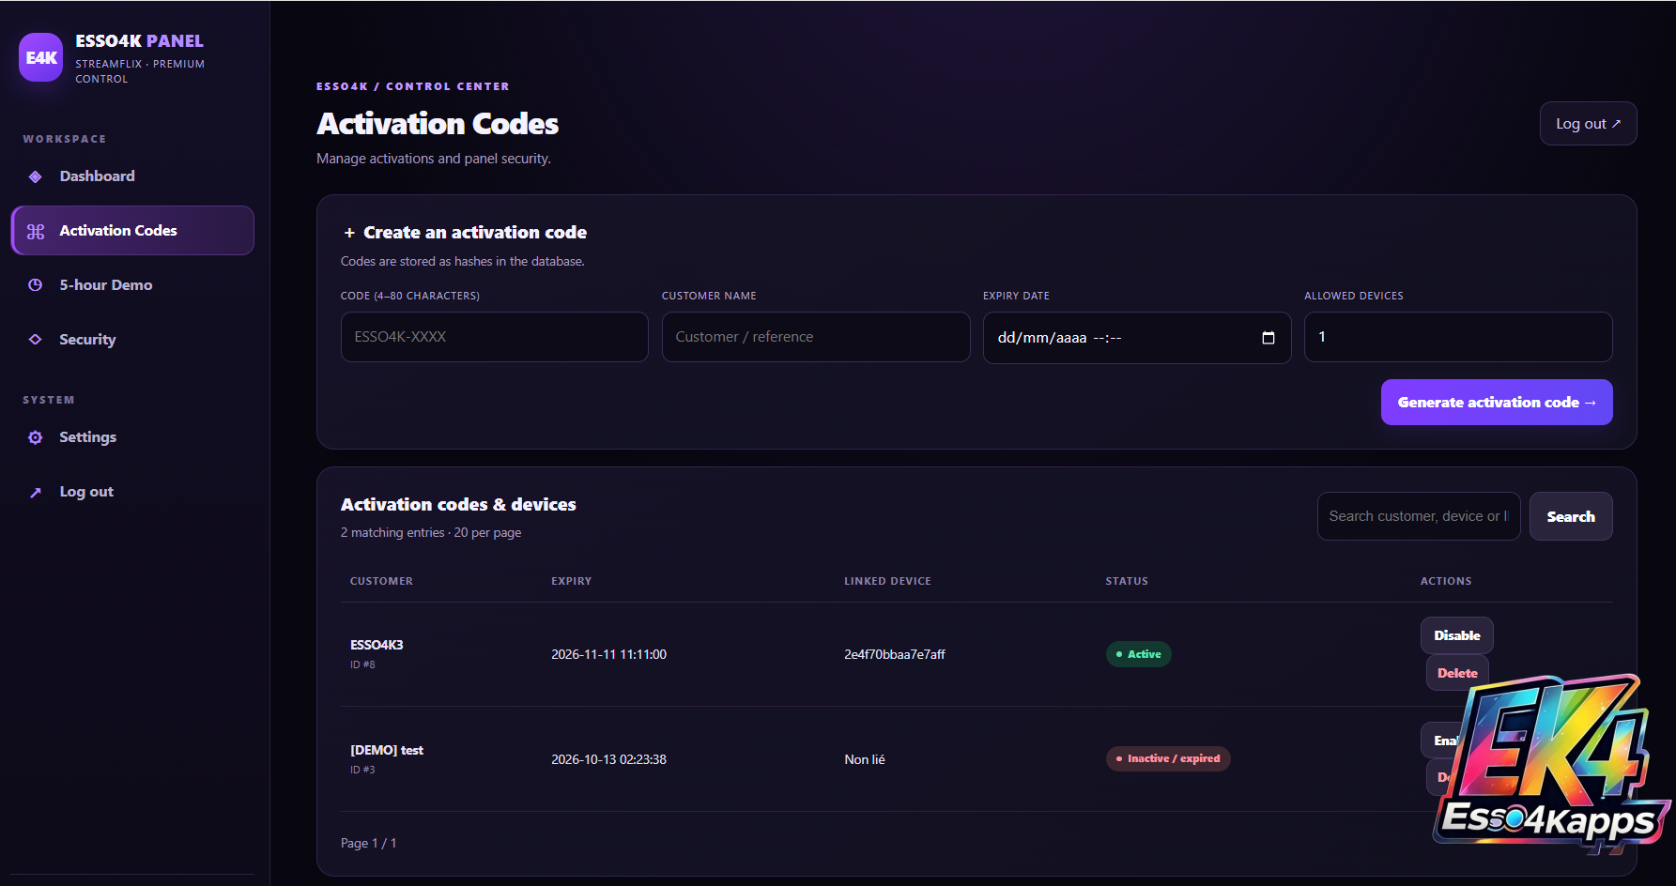This screenshot has width=1676, height=886.
Task: Click the ESSO4K / CONTROL CENTER breadcrumb
Action: tap(413, 86)
